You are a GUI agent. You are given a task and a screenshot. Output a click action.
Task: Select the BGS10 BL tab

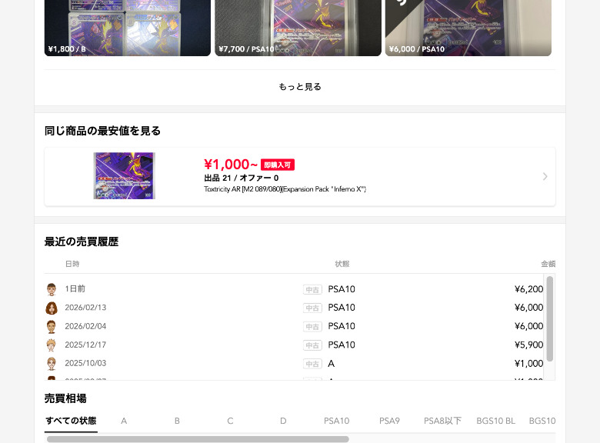point(495,421)
